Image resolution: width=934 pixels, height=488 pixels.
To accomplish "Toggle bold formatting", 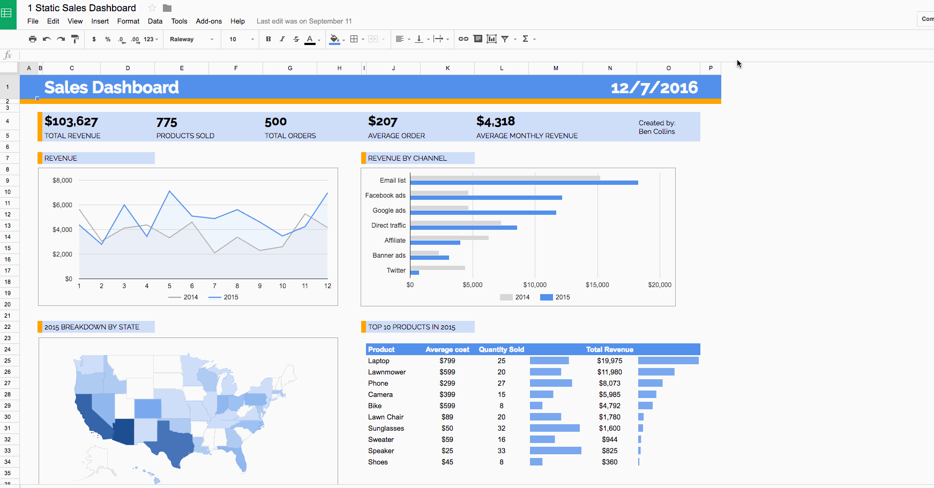I will [268, 39].
